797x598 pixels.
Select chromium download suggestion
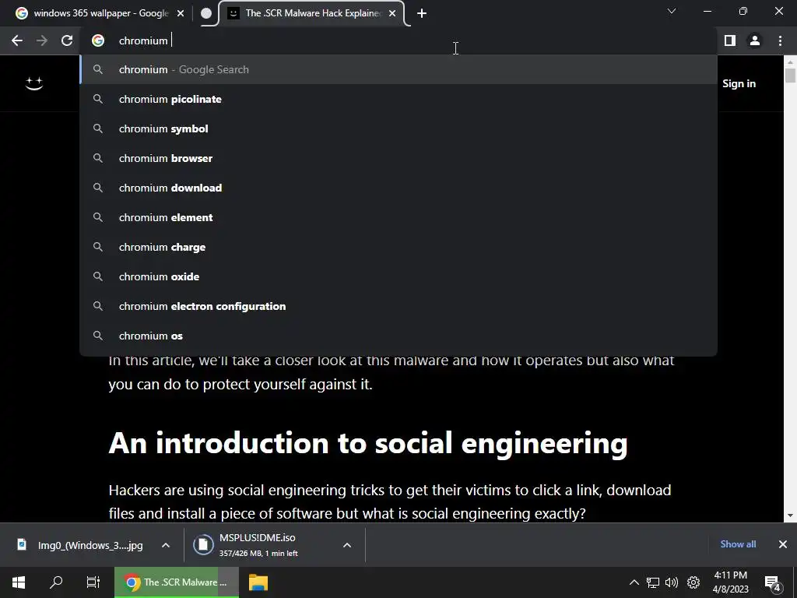(398, 188)
